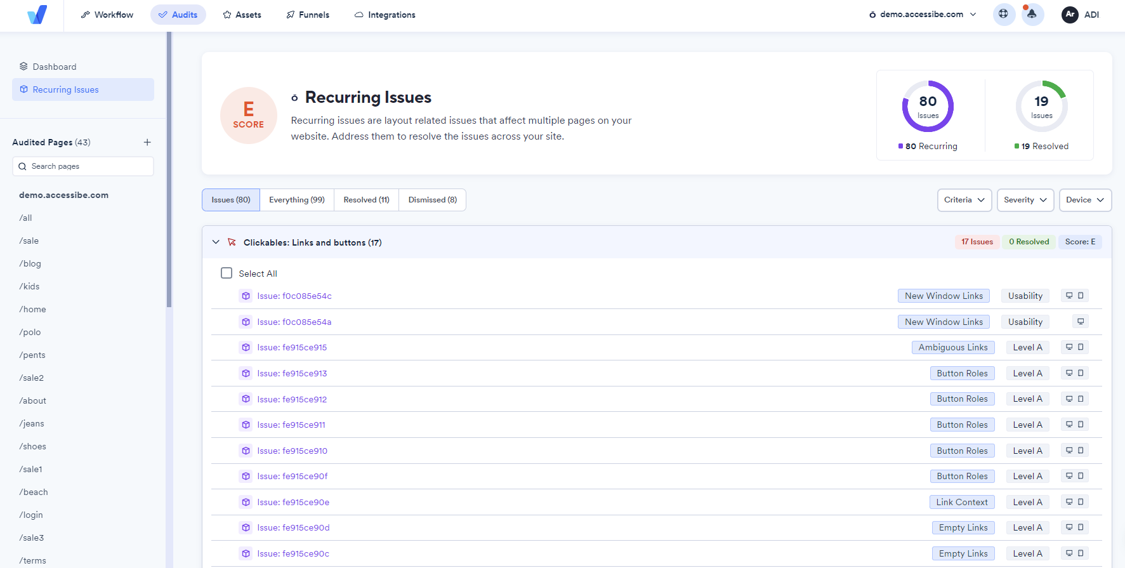Click the cube icon for Issue fe915ce90d

pos(246,527)
